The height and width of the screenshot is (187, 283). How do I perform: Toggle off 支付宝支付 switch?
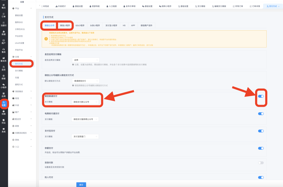pos(261,131)
